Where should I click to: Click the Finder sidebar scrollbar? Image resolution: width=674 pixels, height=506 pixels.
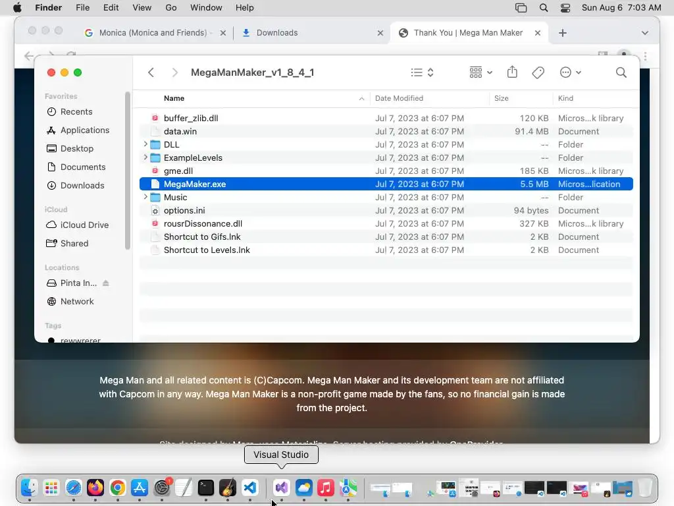point(127,171)
